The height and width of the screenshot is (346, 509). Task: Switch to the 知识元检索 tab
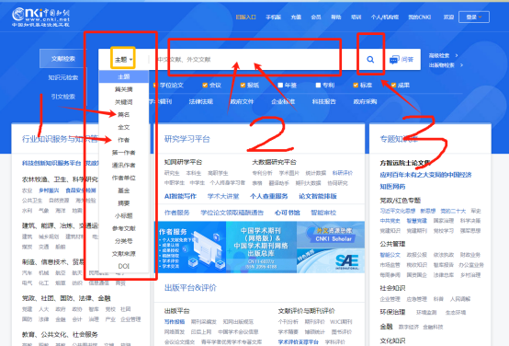63,77
